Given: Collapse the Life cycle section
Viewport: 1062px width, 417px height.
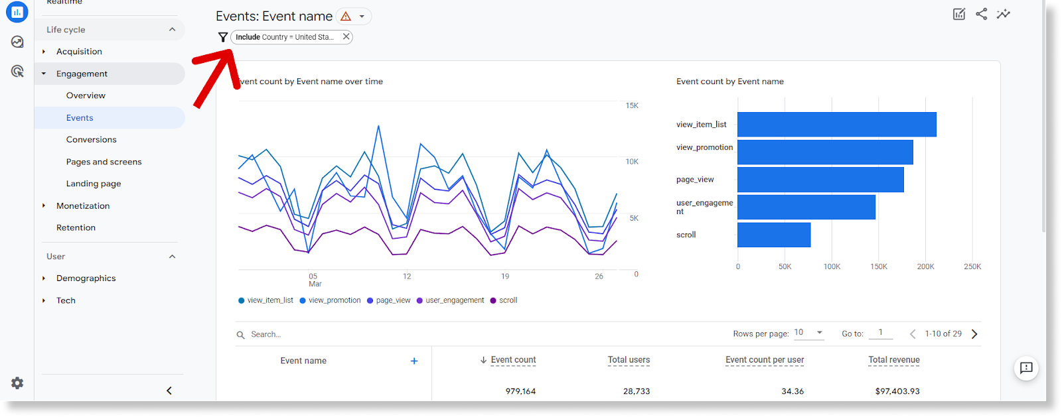Looking at the screenshot, I should 172,30.
